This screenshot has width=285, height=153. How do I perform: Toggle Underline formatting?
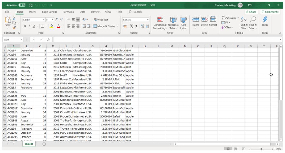[33, 26]
